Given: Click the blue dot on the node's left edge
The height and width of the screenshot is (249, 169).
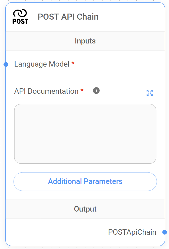Looking at the screenshot, I should pos(5,64).
